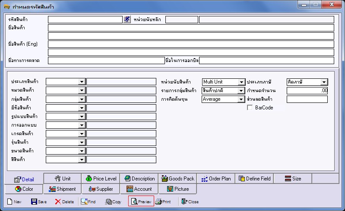Click the Preview icon
This screenshot has width=345, height=211.
[134, 202]
